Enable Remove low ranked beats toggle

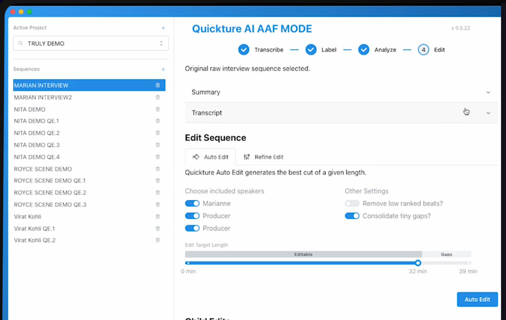click(x=352, y=203)
